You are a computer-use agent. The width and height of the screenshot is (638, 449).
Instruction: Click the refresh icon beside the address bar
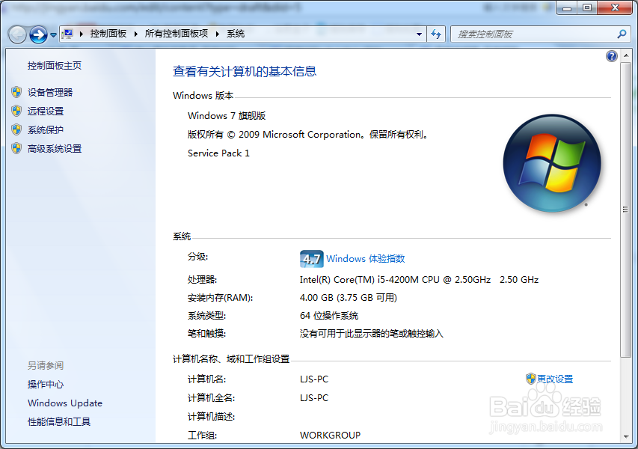(x=436, y=34)
